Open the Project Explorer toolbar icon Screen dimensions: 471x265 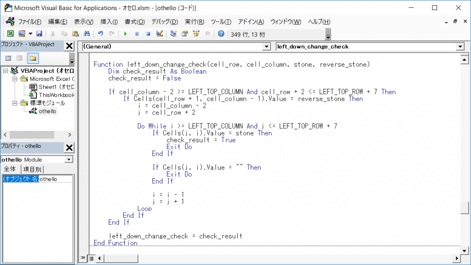tap(173, 34)
